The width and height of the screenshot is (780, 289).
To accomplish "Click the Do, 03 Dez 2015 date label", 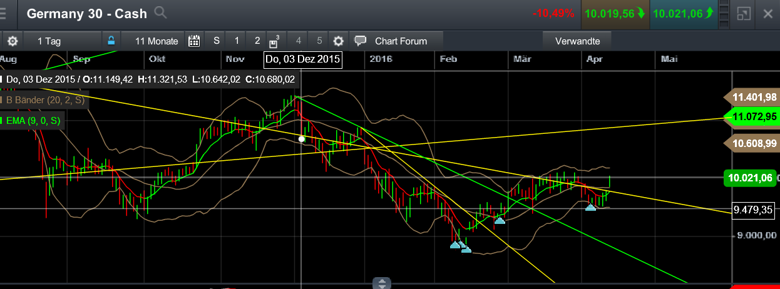I will [302, 59].
